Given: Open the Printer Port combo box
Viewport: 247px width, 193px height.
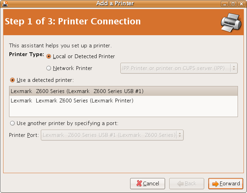Looking at the screenshot, I should 112,135.
